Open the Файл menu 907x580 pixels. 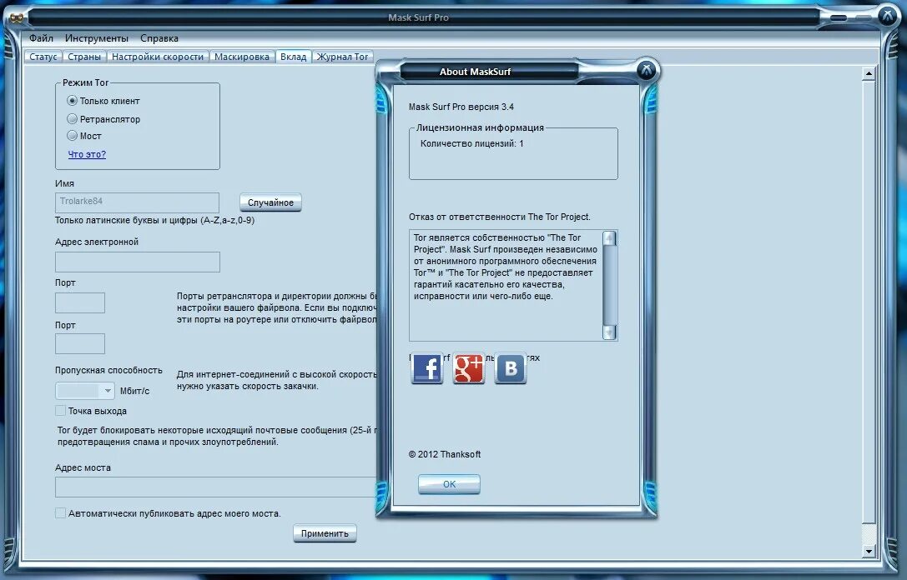click(41, 38)
